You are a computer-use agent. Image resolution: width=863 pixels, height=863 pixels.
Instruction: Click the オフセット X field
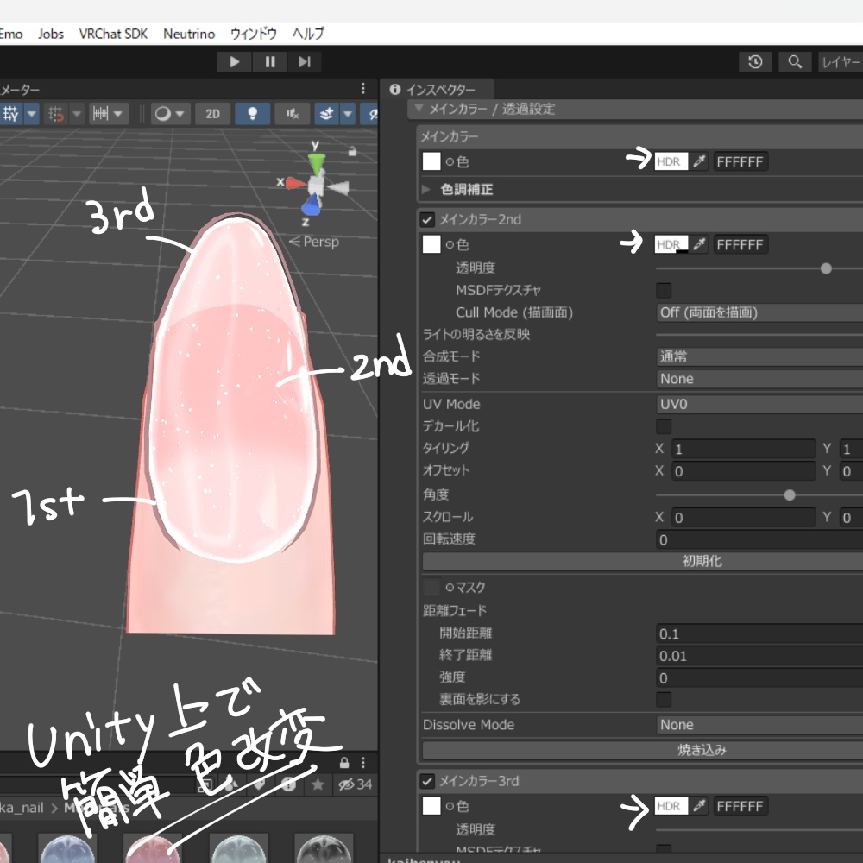coord(743,471)
